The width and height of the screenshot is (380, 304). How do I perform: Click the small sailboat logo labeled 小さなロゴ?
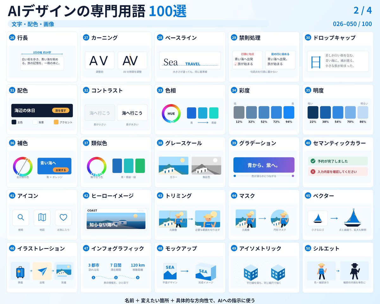[318, 218]
